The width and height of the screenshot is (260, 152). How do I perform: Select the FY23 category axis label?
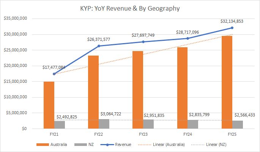(x=143, y=133)
